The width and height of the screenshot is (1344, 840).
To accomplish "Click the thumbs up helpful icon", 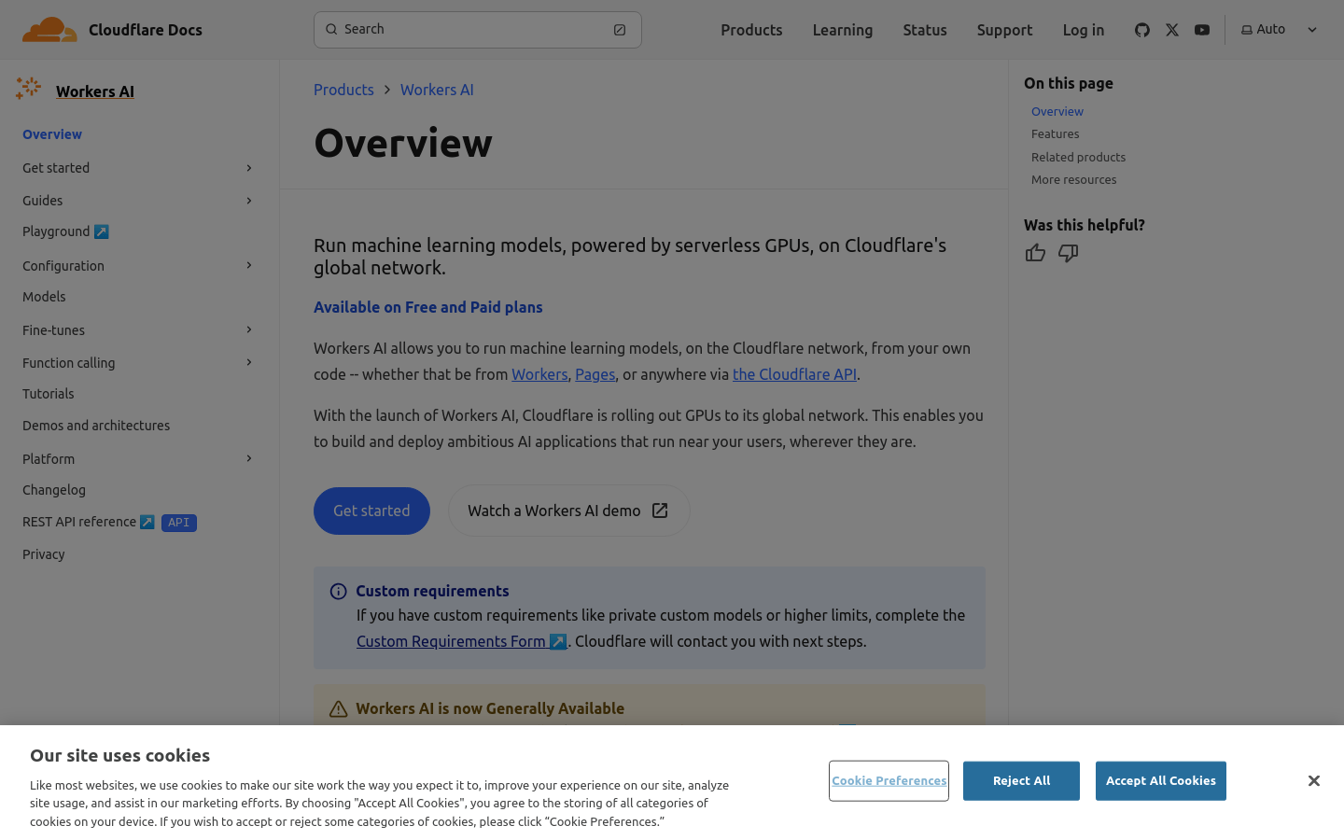I will click(1035, 253).
